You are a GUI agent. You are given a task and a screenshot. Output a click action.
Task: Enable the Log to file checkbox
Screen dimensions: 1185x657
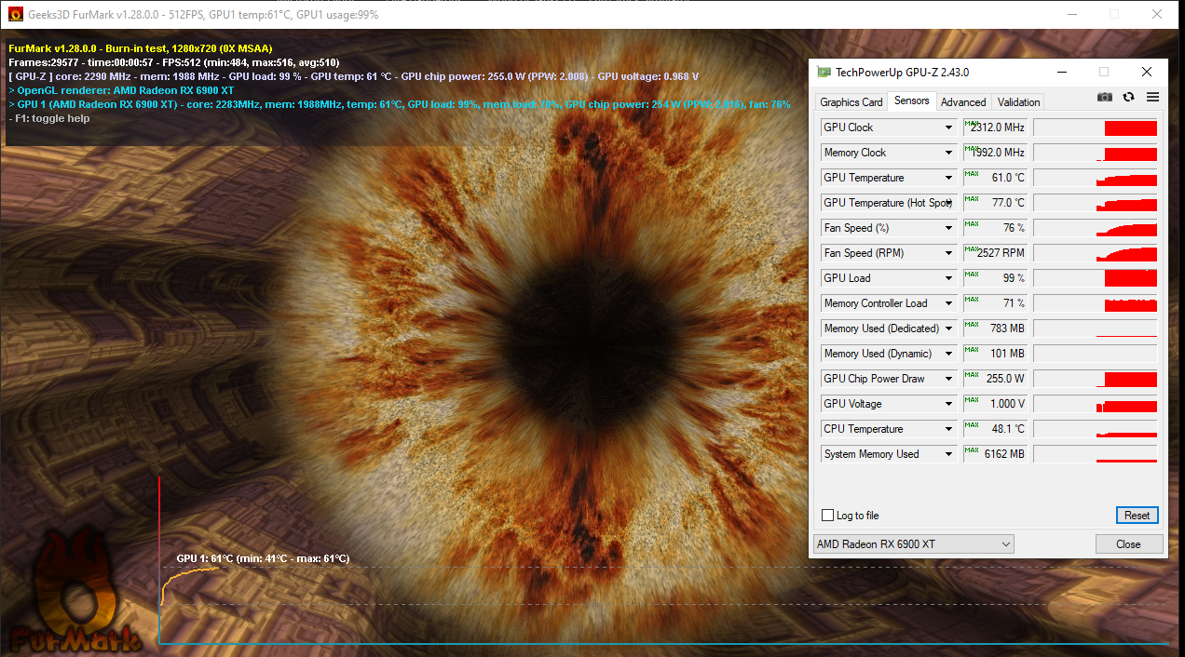[x=827, y=516]
